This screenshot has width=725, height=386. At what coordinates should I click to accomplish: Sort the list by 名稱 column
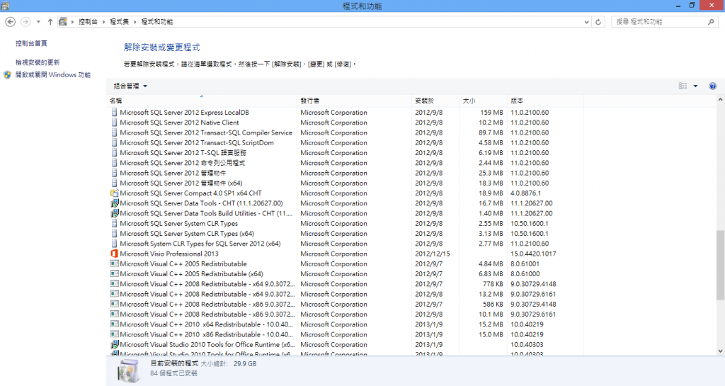pyautogui.click(x=116, y=101)
